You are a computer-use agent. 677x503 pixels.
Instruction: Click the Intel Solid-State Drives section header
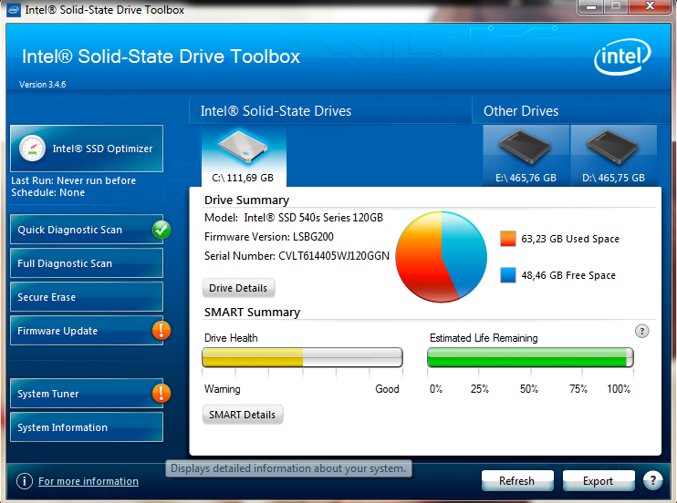pos(276,111)
